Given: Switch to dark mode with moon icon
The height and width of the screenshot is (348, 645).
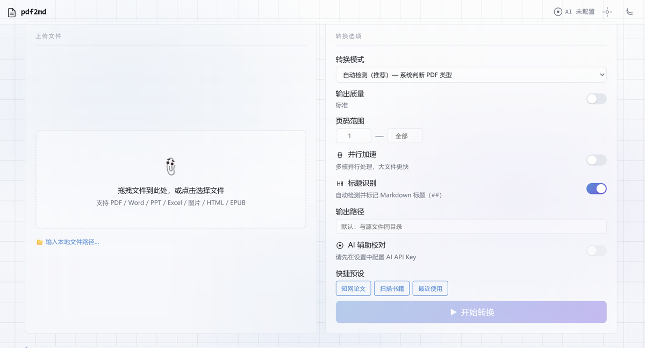Looking at the screenshot, I should pos(630,12).
